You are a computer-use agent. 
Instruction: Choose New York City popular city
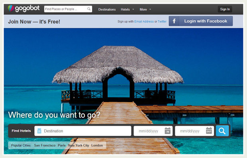[78, 145]
